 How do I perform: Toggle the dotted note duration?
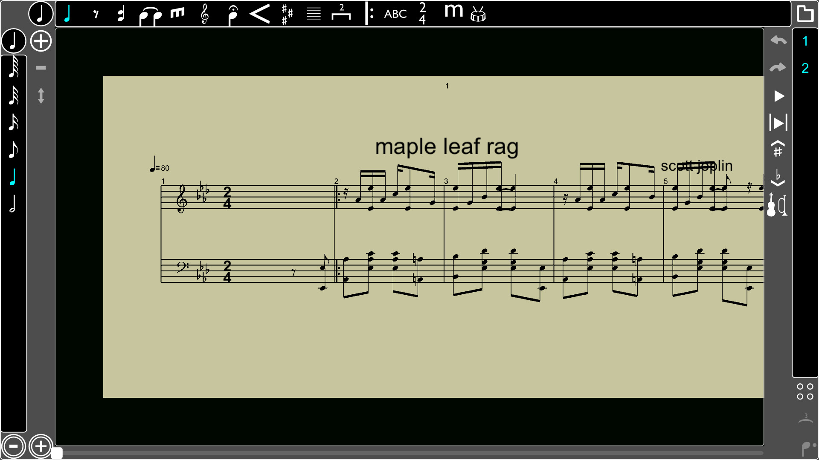(x=121, y=14)
